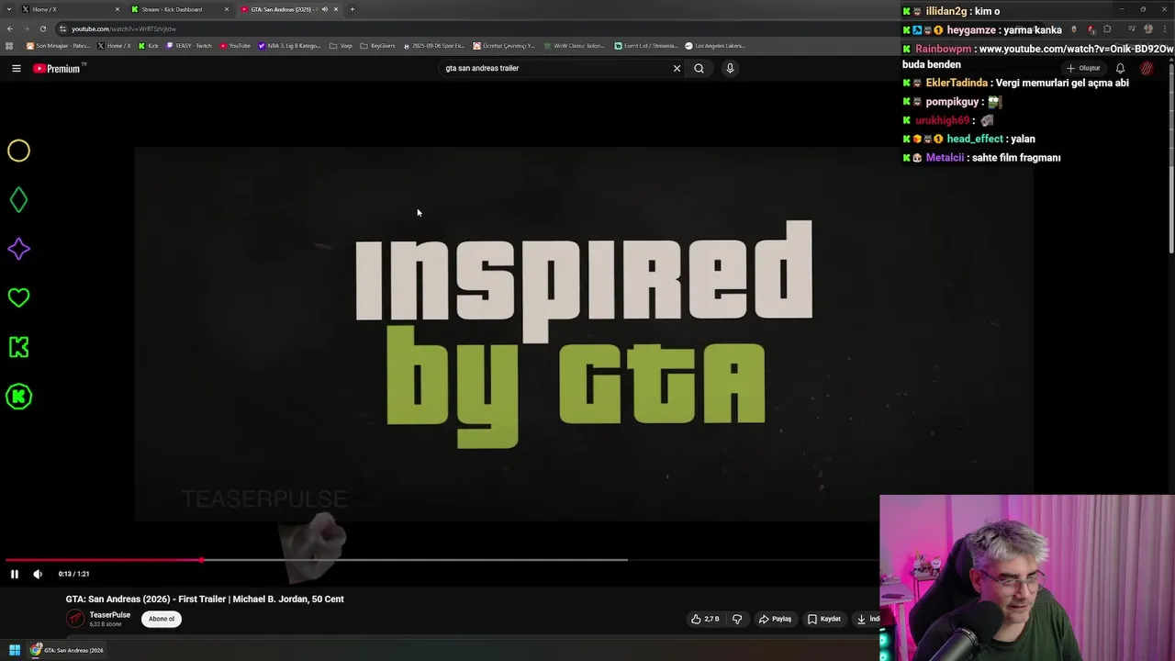Expand the KeyGivers bookmark folder
Screen dimensions: 1175x661
point(378,45)
